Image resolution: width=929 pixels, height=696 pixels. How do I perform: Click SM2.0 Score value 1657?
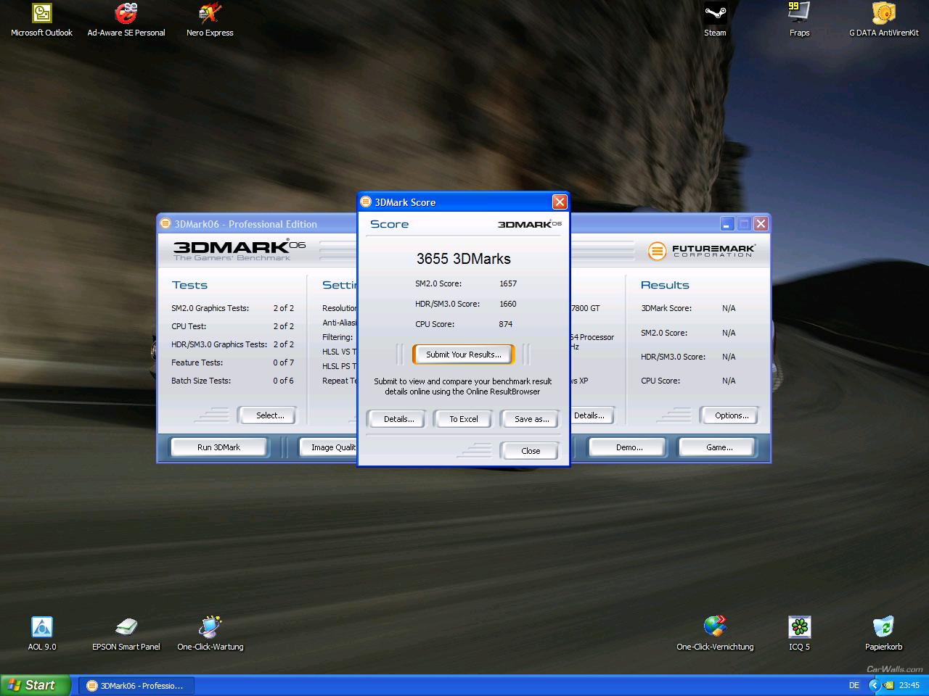click(508, 283)
